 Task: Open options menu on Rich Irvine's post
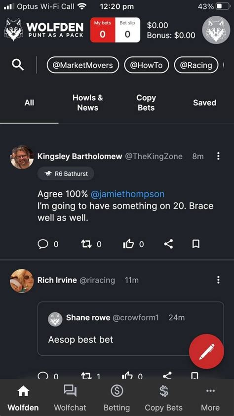218,280
